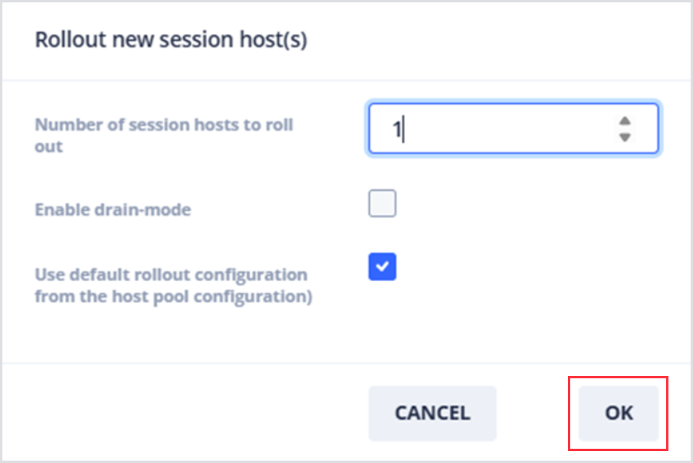The image size is (693, 463).
Task: Click the downward triangle spinner icon
Action: (625, 137)
